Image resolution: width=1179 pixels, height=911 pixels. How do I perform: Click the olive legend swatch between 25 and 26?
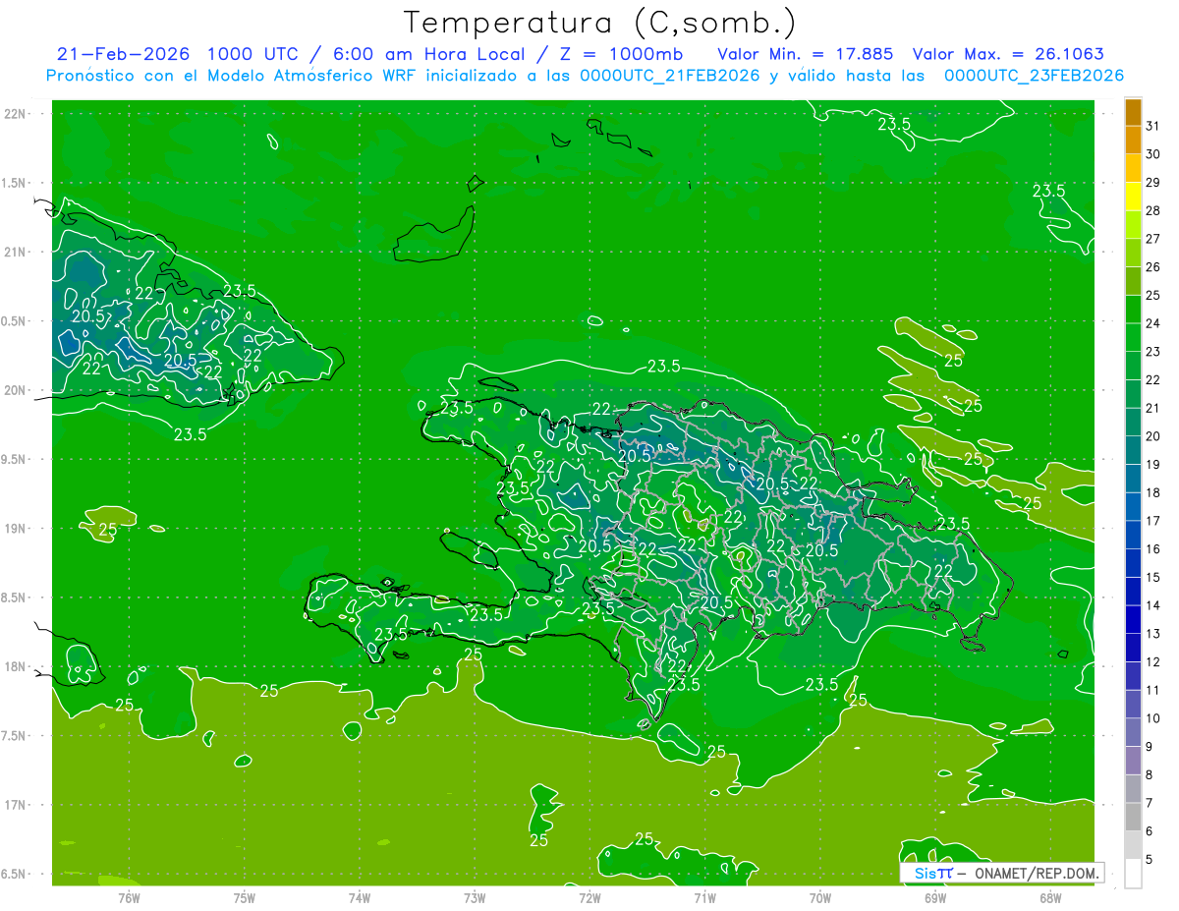[1133, 281]
